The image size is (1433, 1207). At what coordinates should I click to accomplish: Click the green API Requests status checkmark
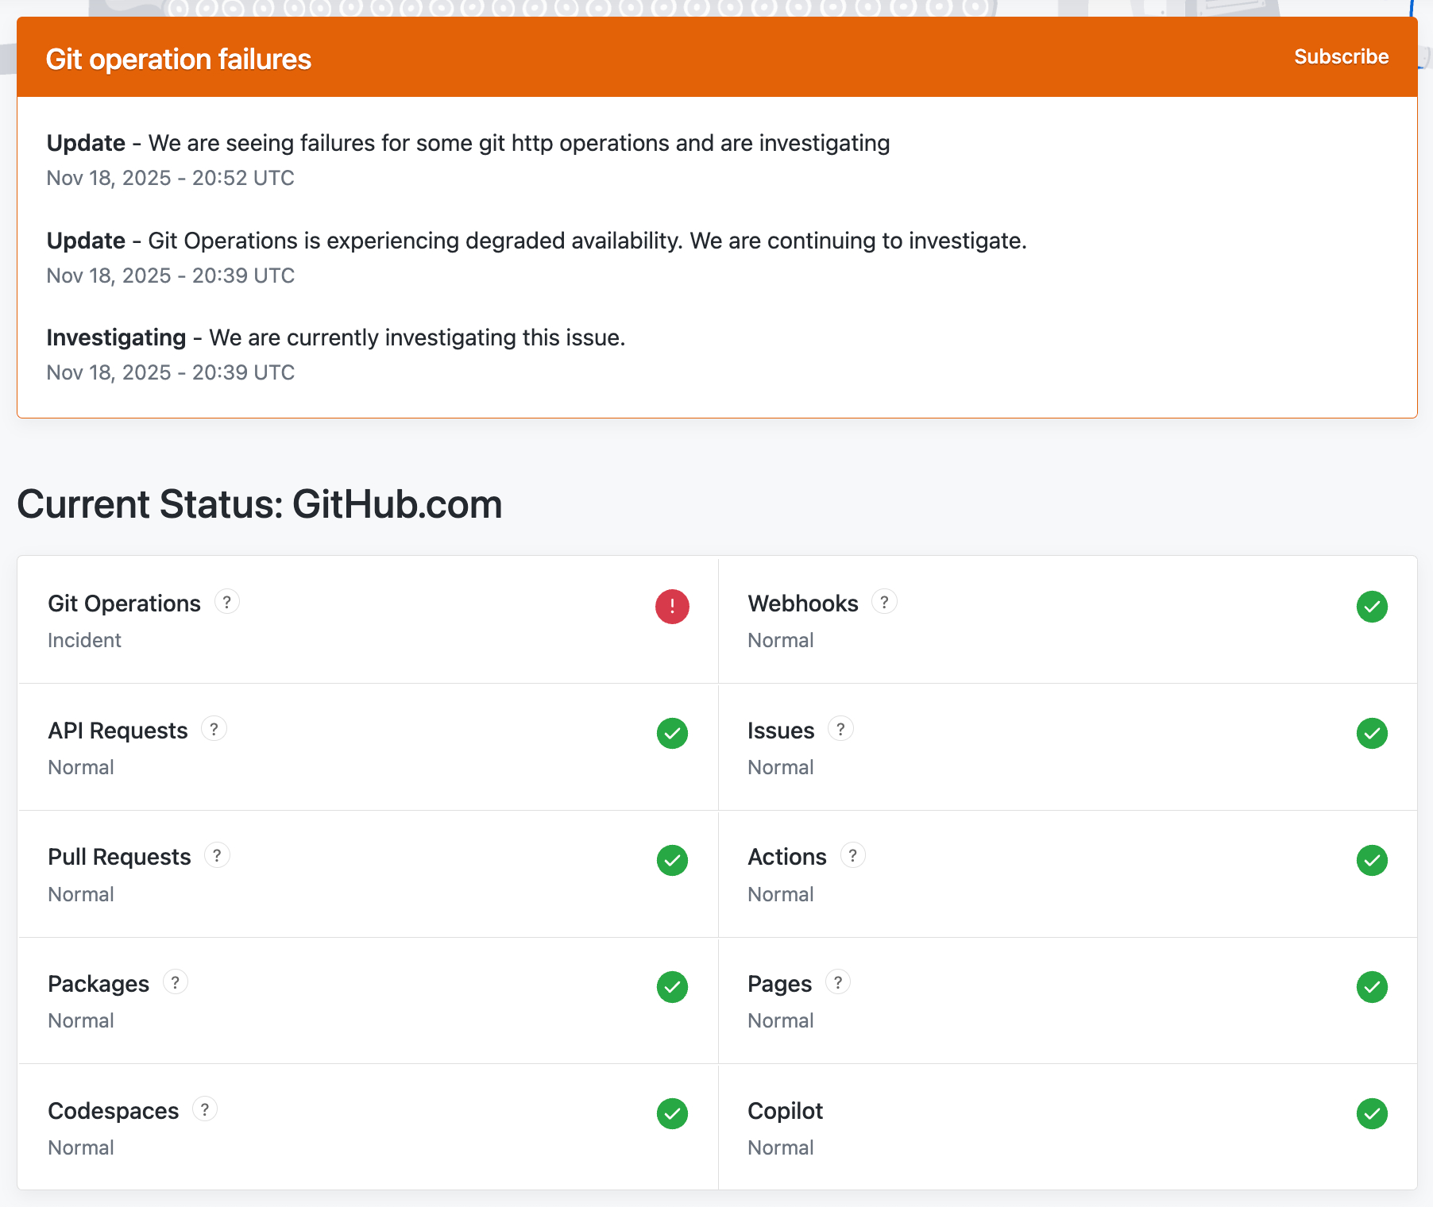672,733
